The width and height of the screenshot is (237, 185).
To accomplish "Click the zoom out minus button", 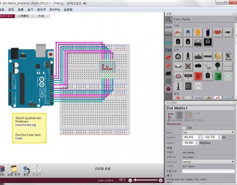I will (x=130, y=180).
